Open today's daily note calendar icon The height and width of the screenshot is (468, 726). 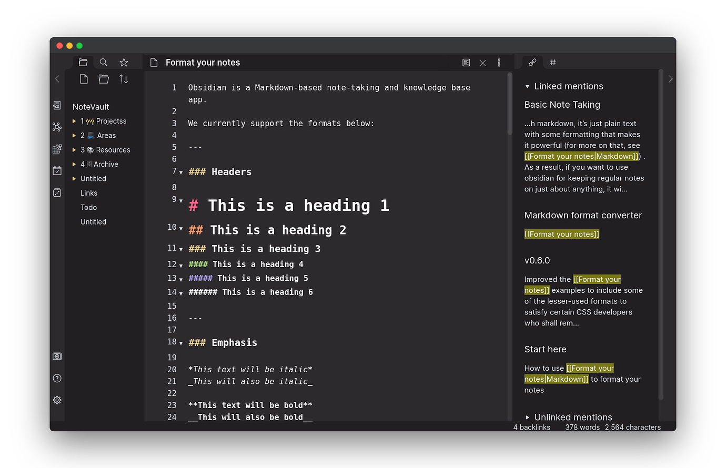57,170
